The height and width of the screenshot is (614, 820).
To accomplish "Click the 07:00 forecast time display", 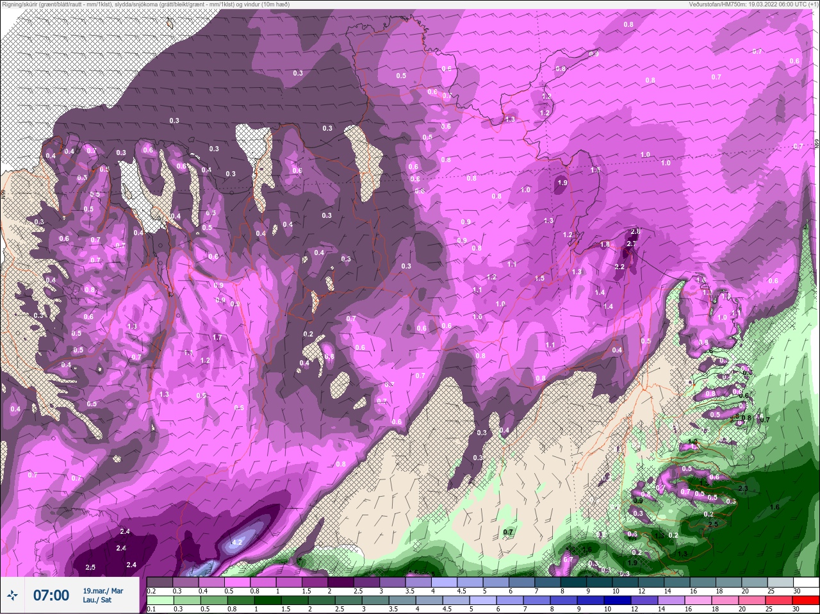I will click(51, 595).
